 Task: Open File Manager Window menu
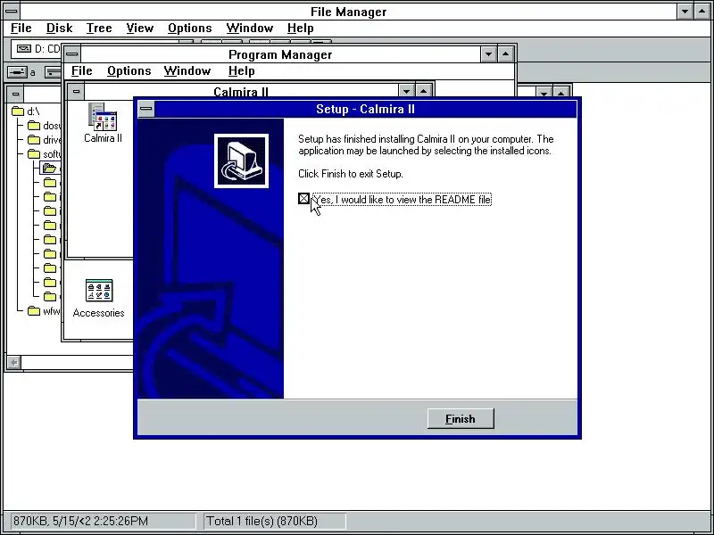(250, 29)
